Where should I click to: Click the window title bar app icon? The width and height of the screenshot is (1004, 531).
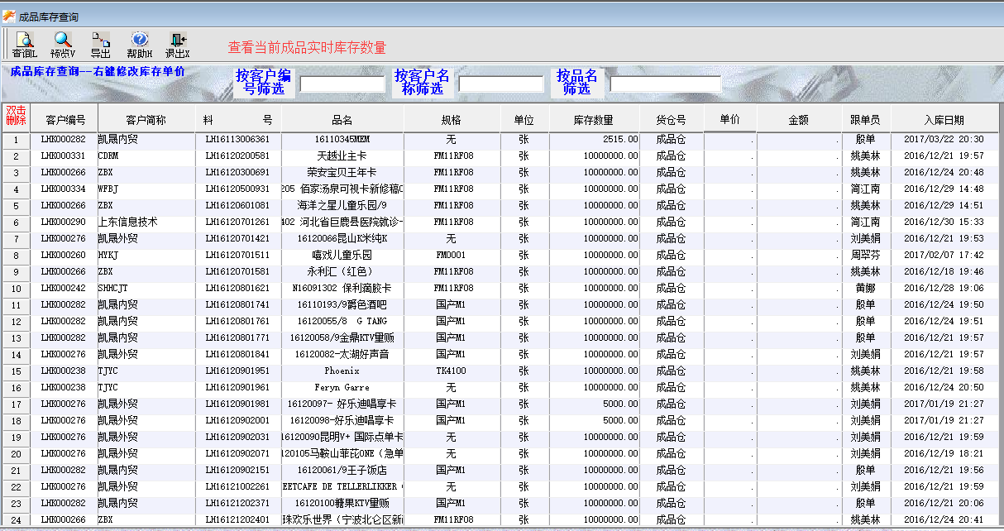(9, 16)
